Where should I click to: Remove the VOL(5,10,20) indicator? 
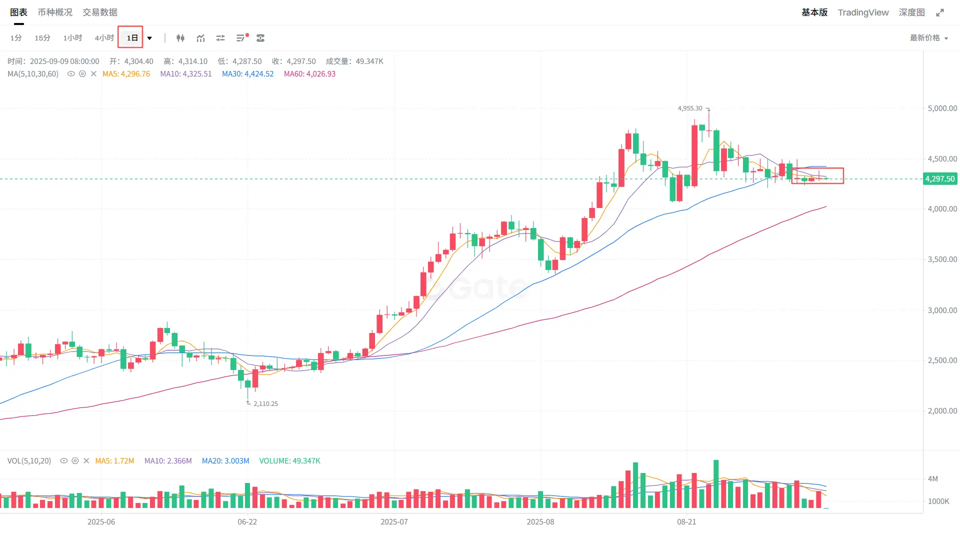click(x=86, y=461)
